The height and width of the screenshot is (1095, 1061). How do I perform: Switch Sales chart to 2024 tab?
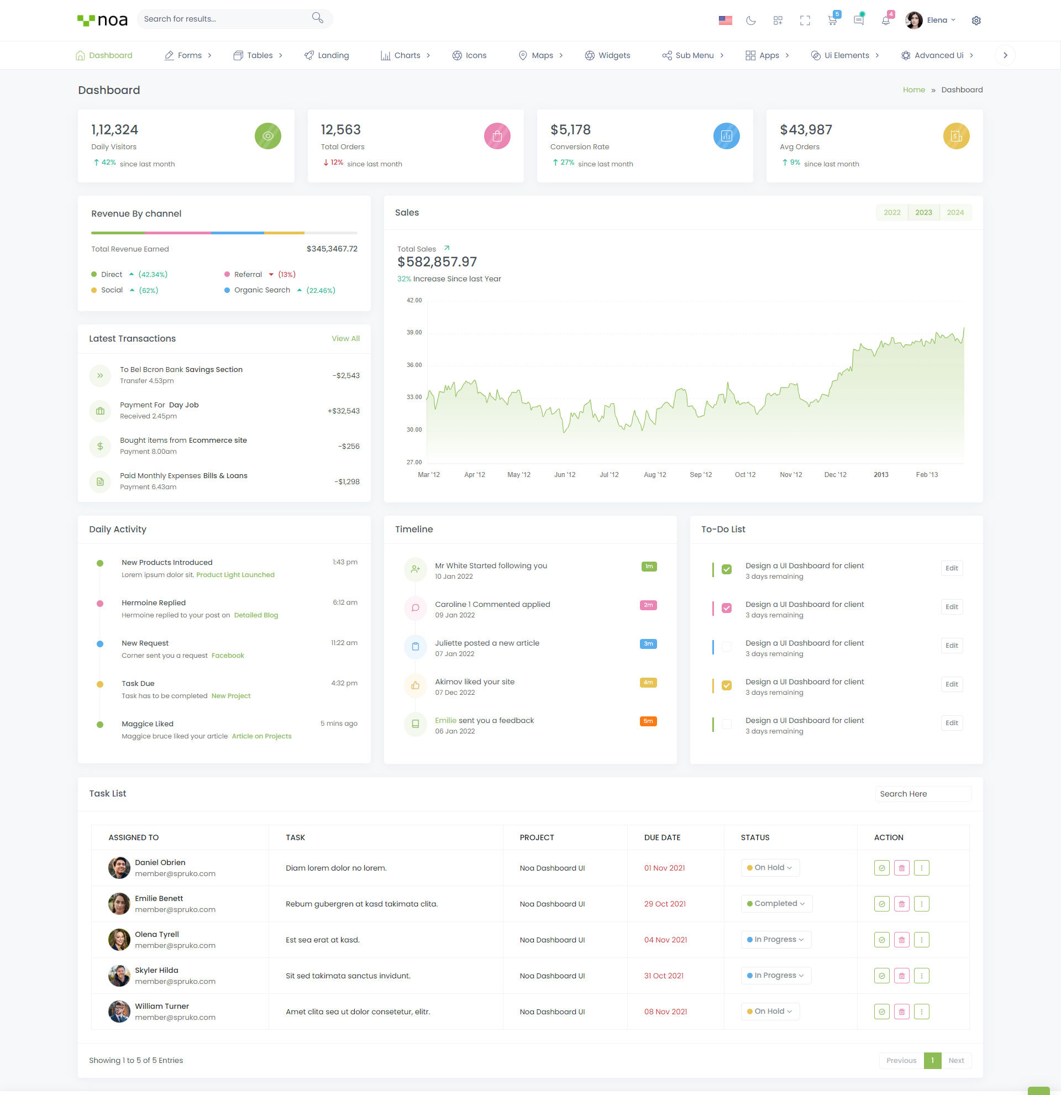point(955,212)
